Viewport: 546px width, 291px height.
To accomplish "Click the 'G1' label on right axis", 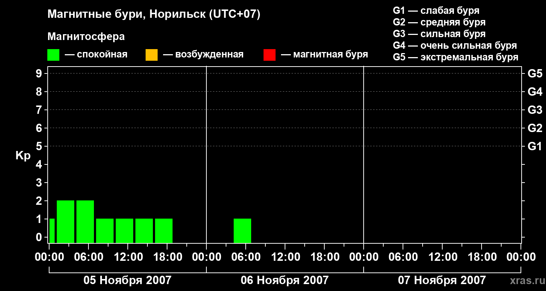I will tap(535, 146).
